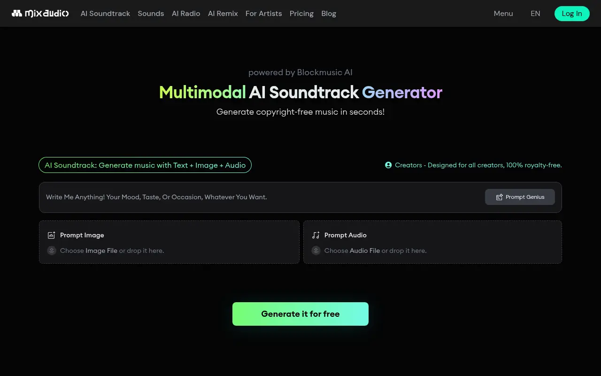Image resolution: width=601 pixels, height=376 pixels.
Task: Click the music note icon beside Prompt Audio
Action: click(x=316, y=235)
